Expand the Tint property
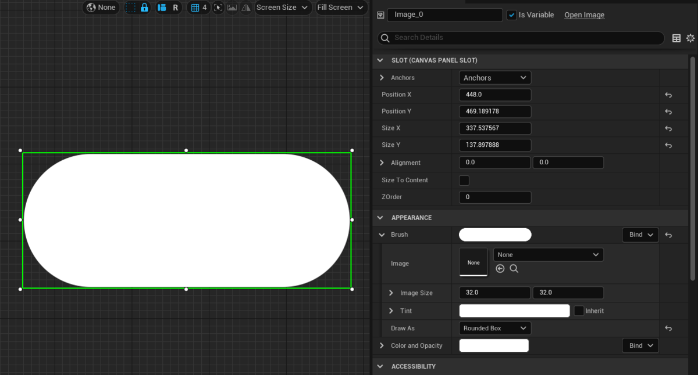This screenshot has width=698, height=375. [x=391, y=311]
